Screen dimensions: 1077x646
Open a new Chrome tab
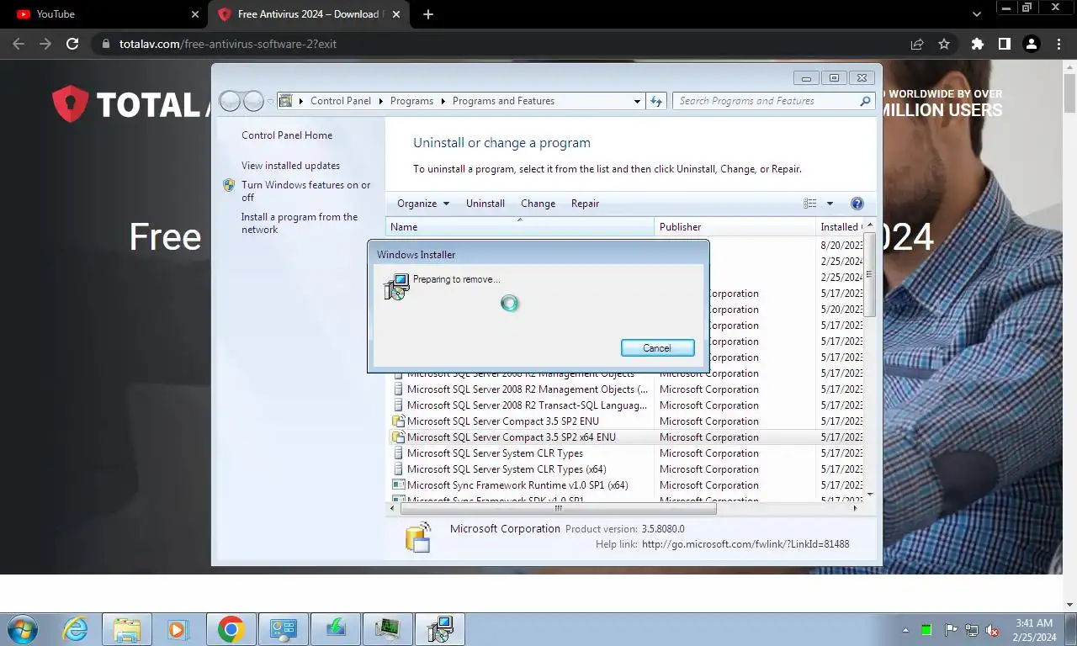tap(428, 14)
